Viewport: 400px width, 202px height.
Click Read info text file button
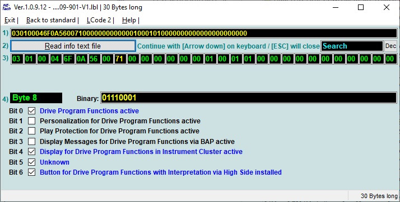tap(73, 46)
